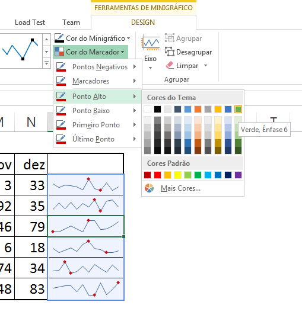The image size is (302, 318).
Task: Switch to the DESIGN tab
Action: coord(143,23)
